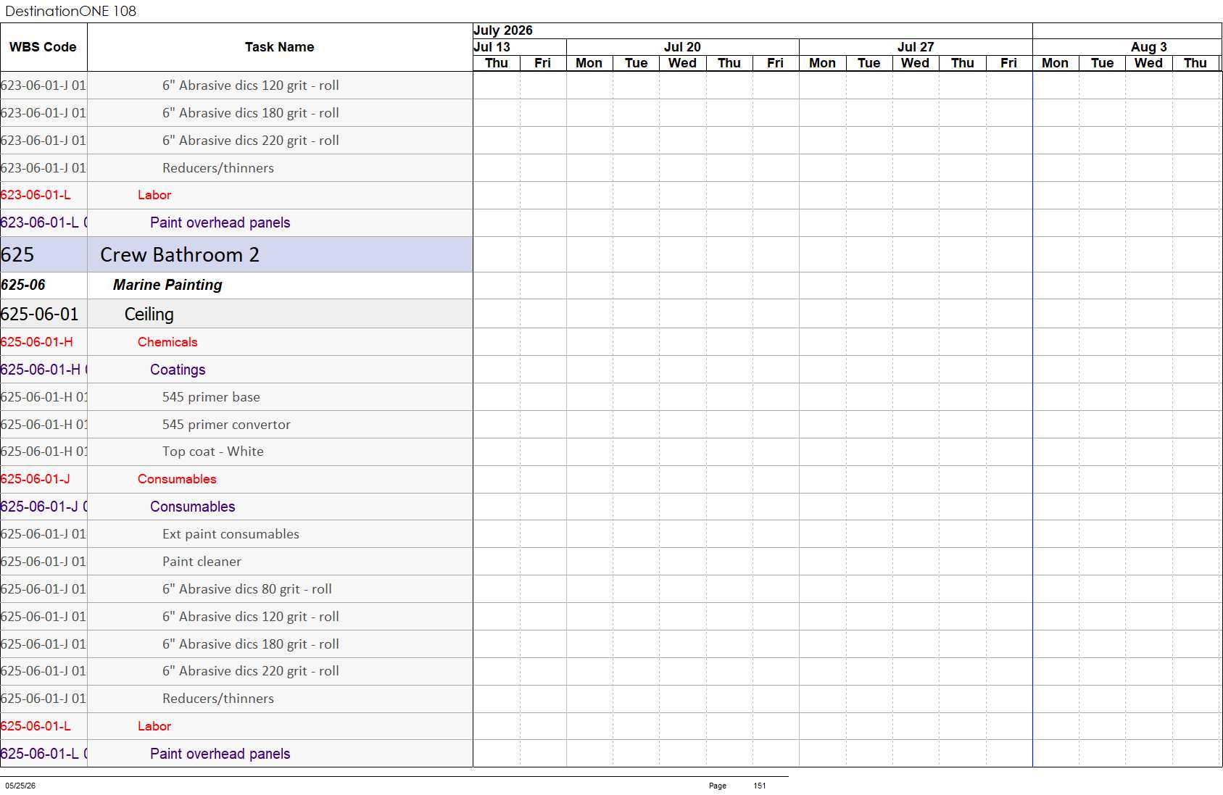The height and width of the screenshot is (795, 1223).
Task: Select '6" Abrasive dics 80 grit - roll'
Action: pyautogui.click(x=247, y=589)
